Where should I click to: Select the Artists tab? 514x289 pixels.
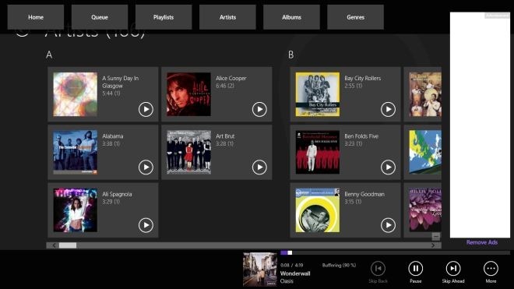pos(227,17)
